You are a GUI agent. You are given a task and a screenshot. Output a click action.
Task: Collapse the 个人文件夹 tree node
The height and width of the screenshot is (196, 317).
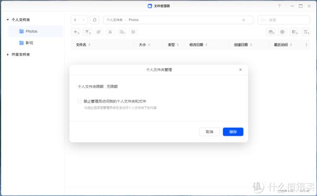click(8, 20)
